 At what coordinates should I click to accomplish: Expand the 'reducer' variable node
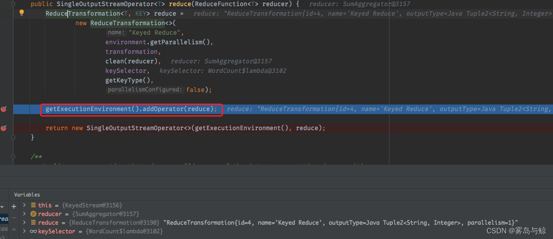click(x=25, y=214)
